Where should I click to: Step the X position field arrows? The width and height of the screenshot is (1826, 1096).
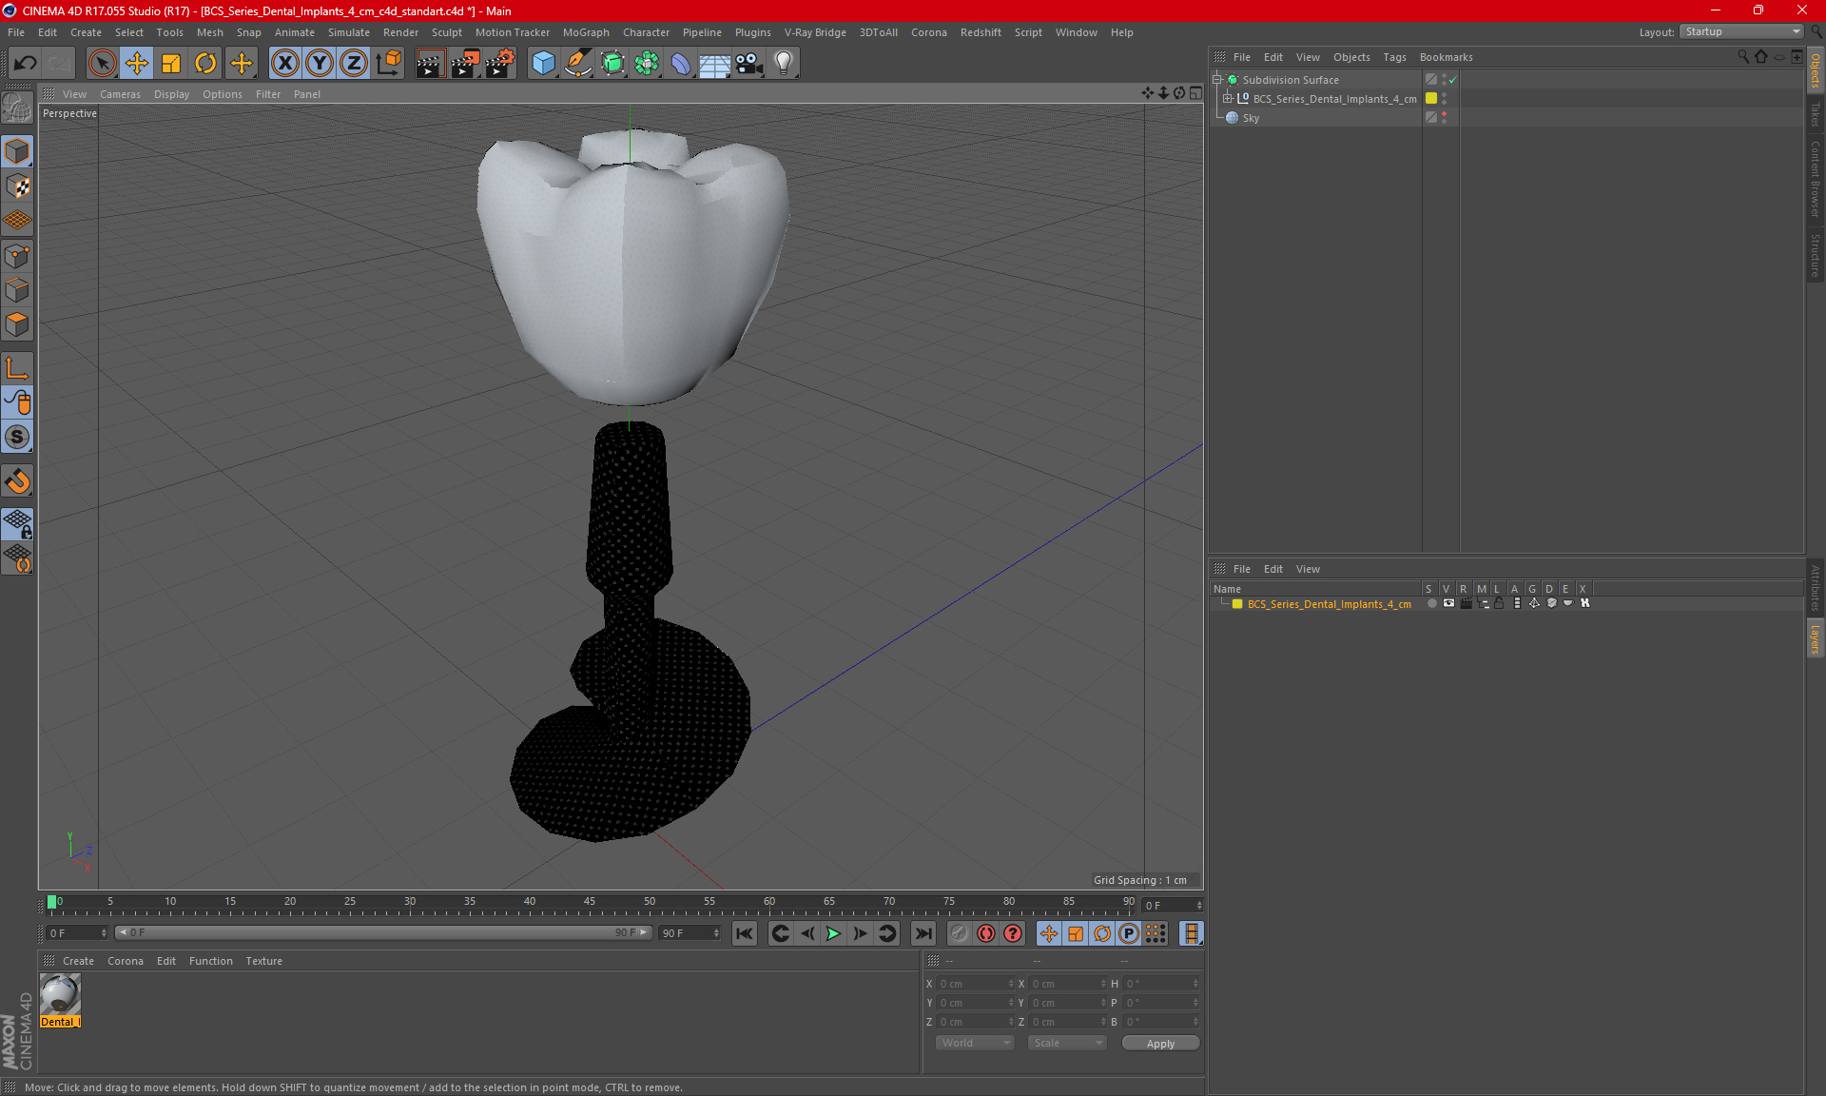coord(1011,984)
